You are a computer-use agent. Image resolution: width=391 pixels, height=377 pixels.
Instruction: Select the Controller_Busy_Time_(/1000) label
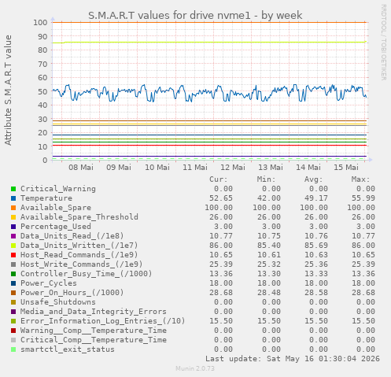click(x=87, y=274)
